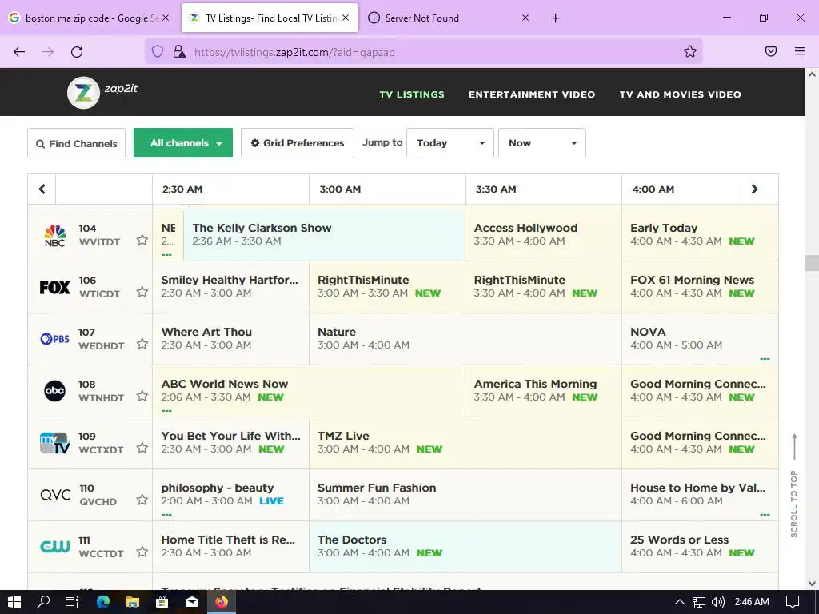Click Scroll To Top control

tap(794, 485)
